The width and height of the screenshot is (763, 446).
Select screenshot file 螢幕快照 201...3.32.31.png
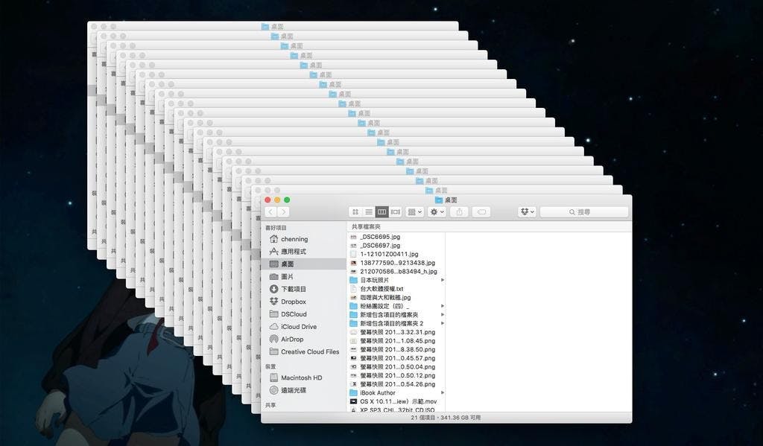(396, 332)
